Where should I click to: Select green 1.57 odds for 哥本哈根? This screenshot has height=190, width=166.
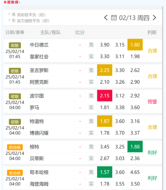click(105, 172)
